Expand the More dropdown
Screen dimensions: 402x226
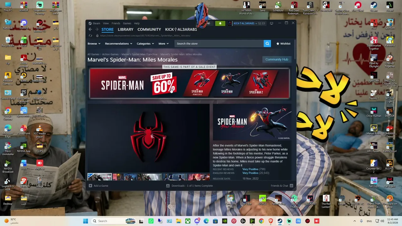(164, 44)
